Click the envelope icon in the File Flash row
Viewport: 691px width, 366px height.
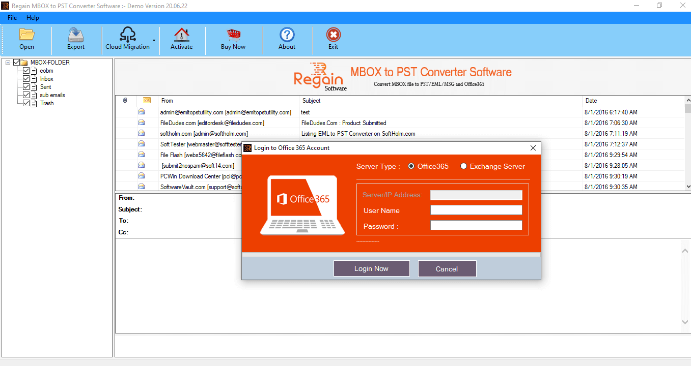point(141,155)
